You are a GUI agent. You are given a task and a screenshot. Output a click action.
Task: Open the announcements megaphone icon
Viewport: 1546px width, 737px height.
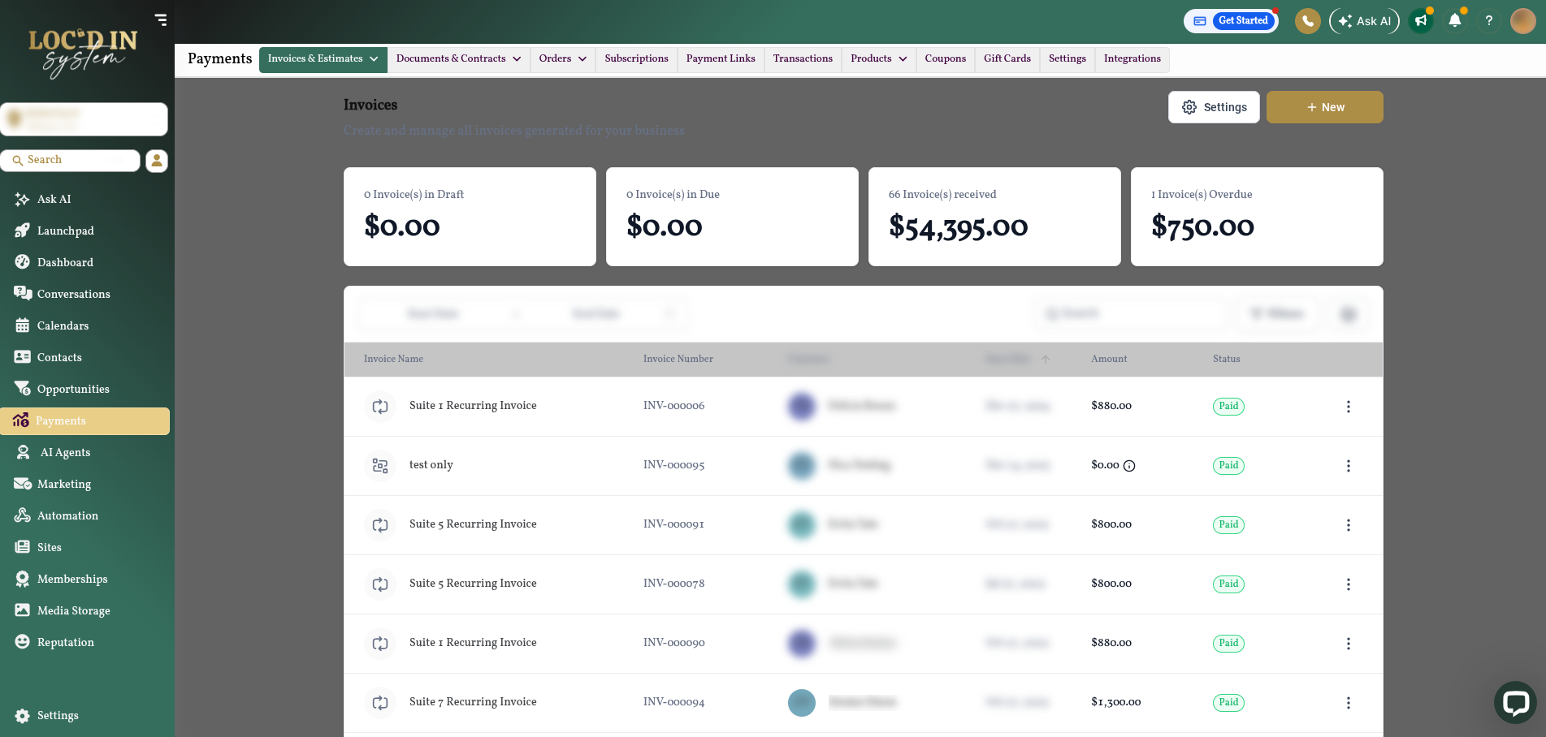[1421, 21]
